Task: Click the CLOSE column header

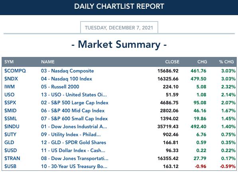Action: point(172,62)
